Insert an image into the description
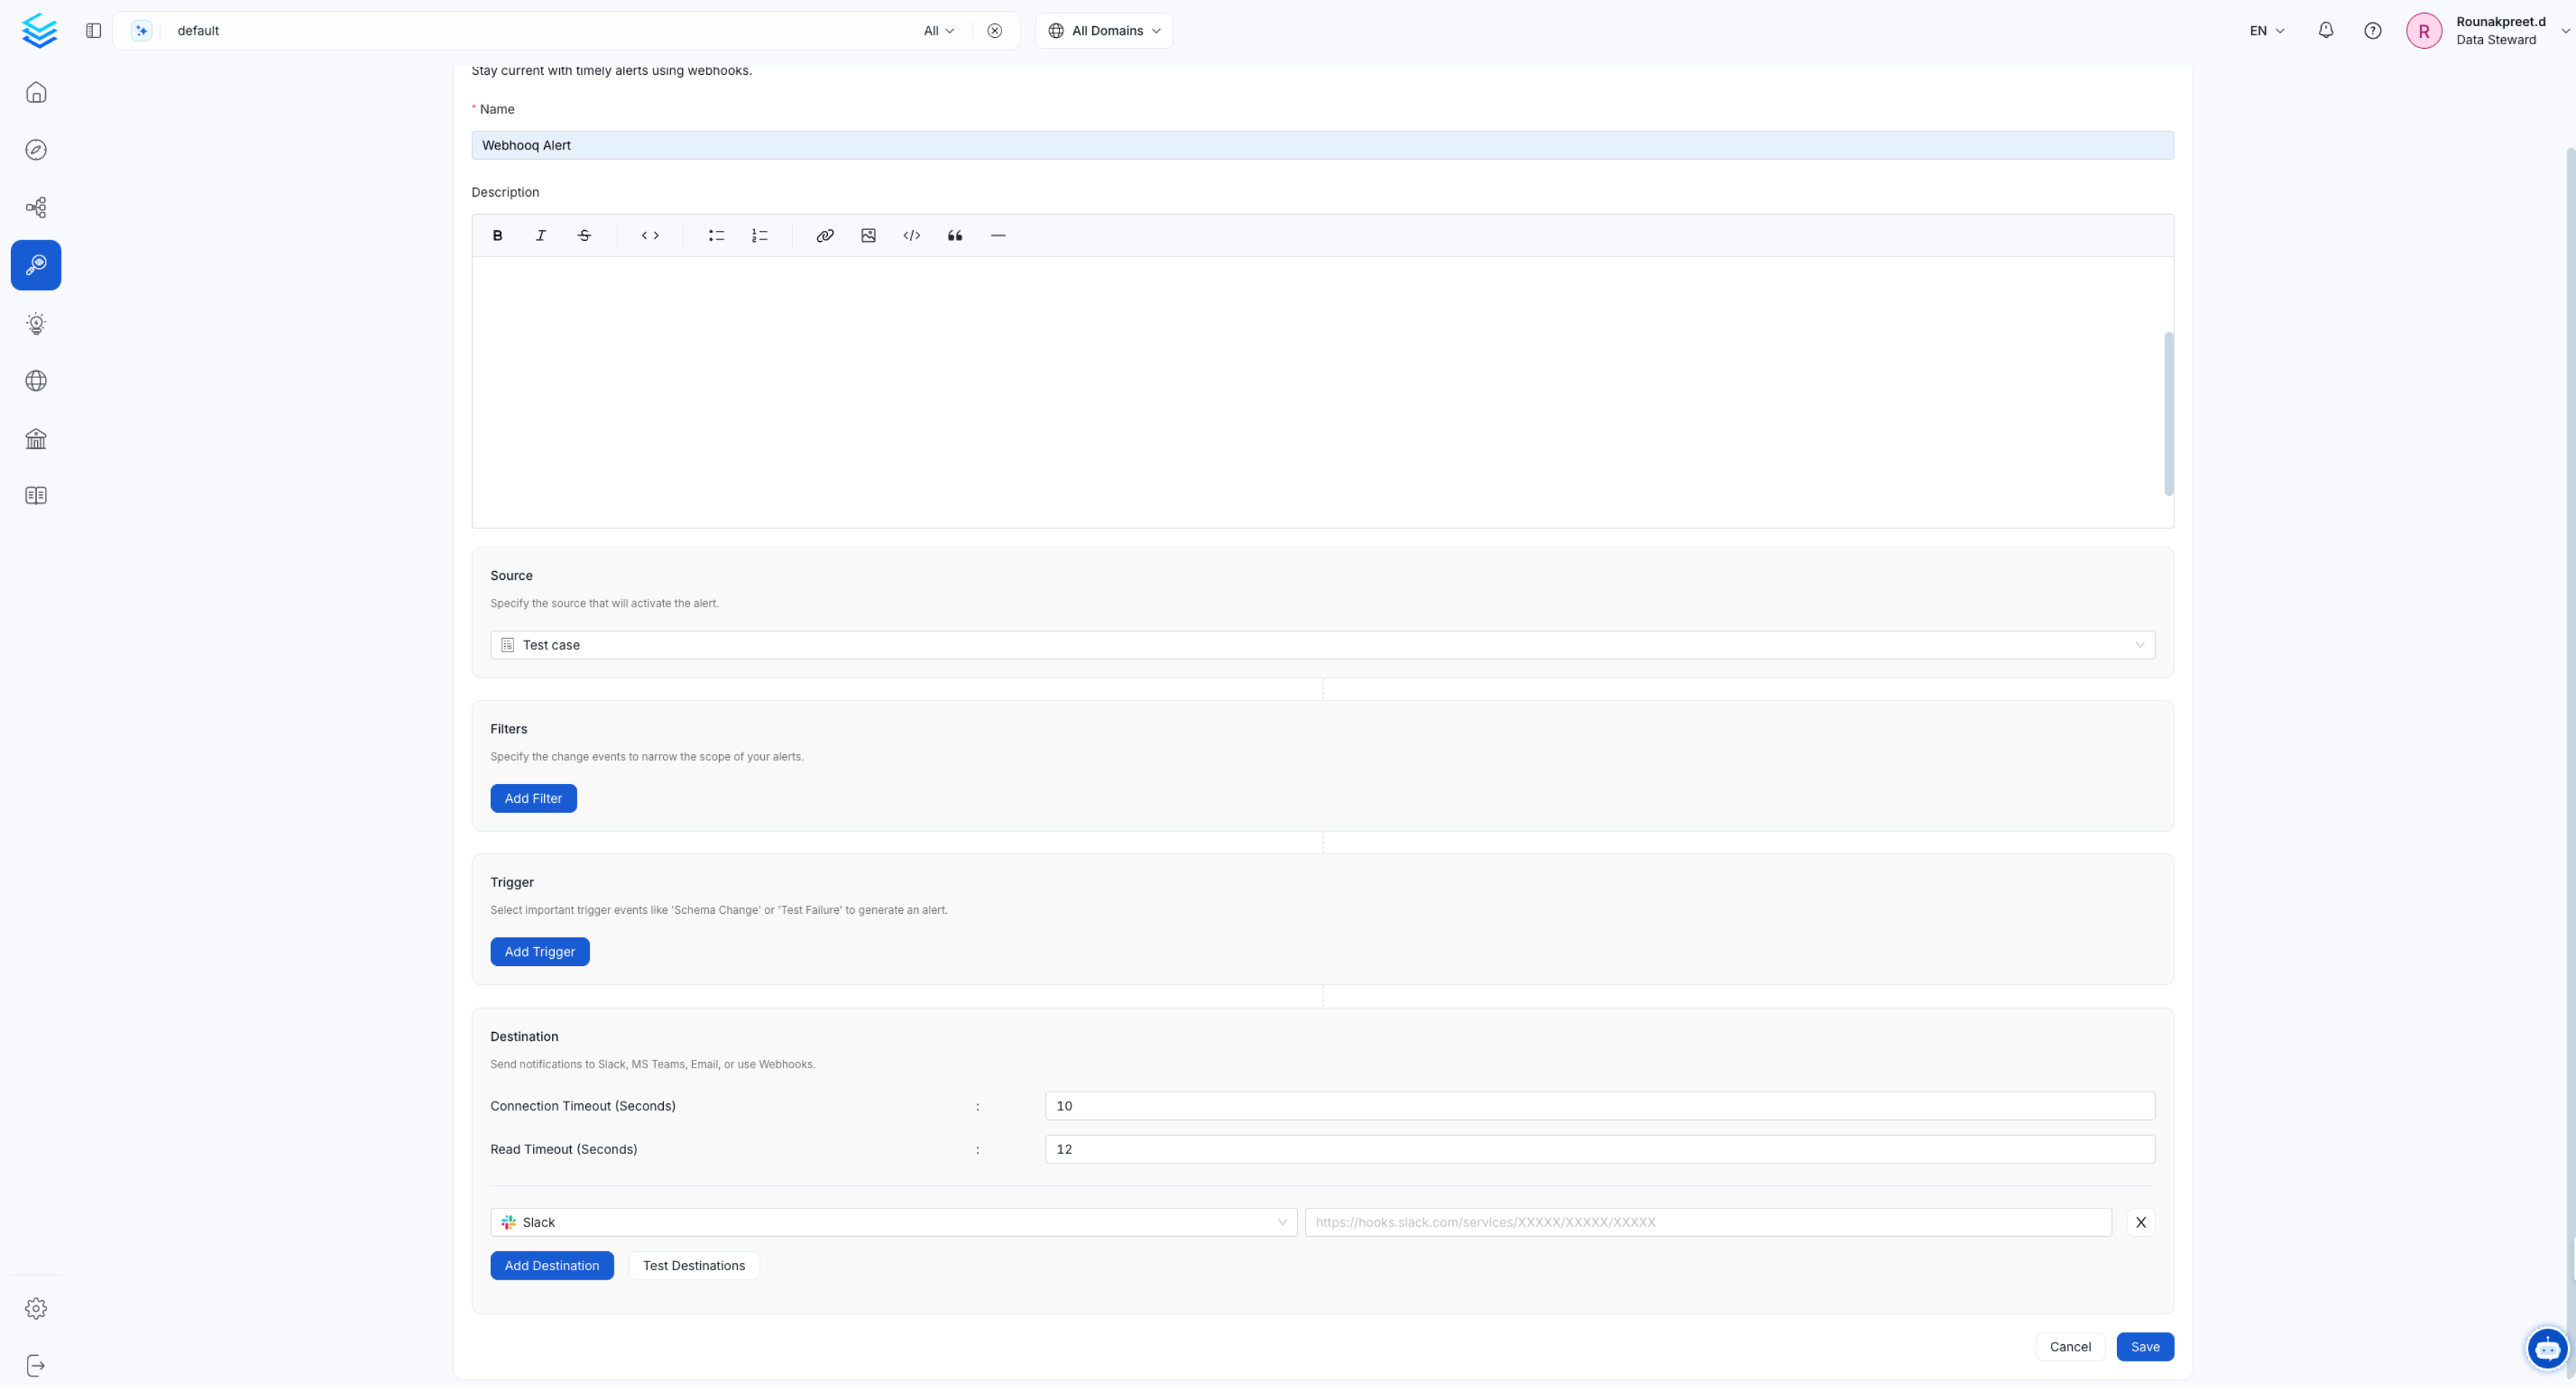Viewport: 2576px width, 1387px height. tap(868, 235)
